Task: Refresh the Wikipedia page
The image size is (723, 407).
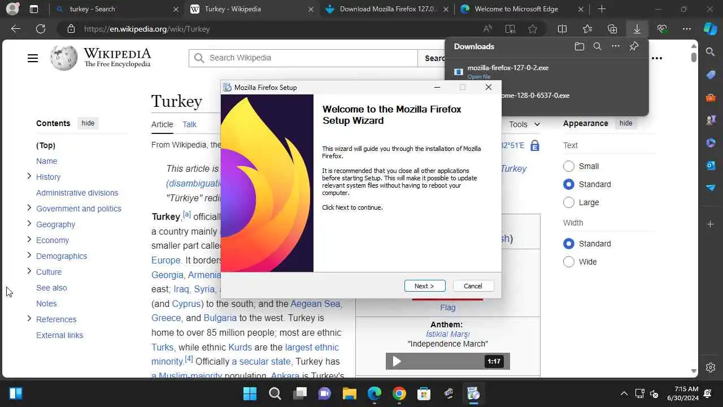Action: pos(41,29)
